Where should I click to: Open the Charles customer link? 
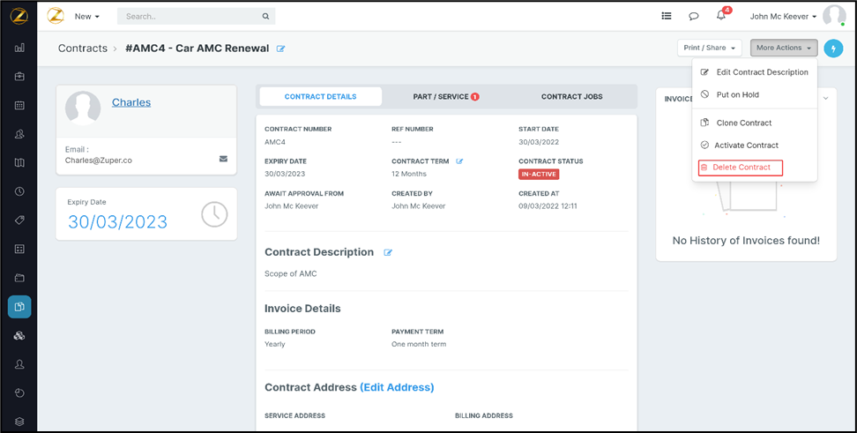(131, 102)
